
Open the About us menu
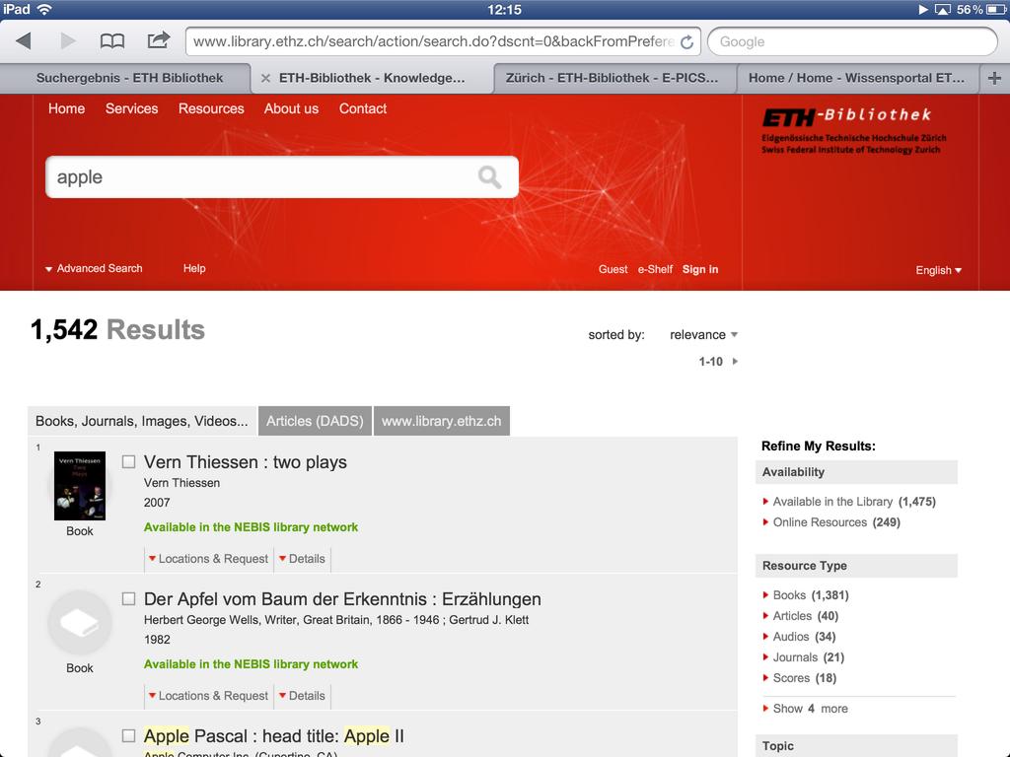291,108
